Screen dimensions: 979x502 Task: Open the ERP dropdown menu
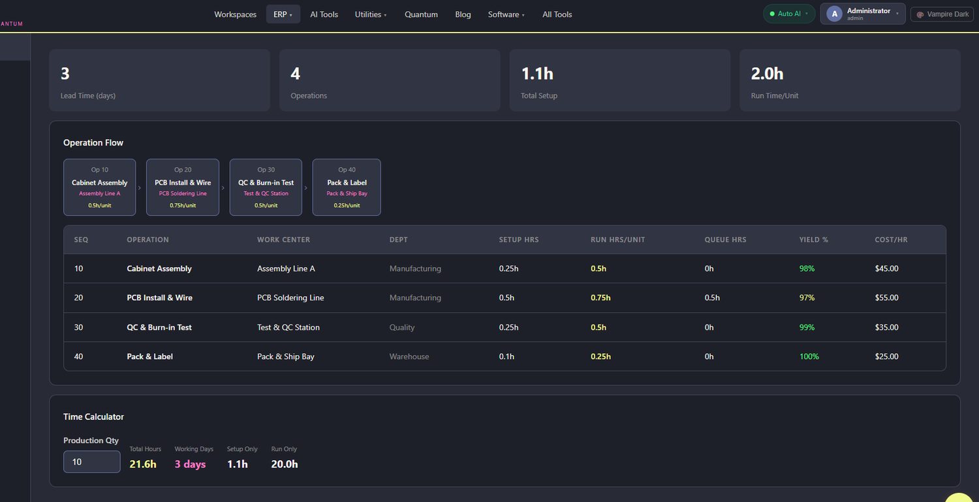pyautogui.click(x=283, y=14)
